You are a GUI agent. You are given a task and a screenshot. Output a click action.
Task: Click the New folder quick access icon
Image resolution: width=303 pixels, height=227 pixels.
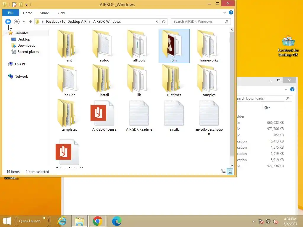pos(21,4)
